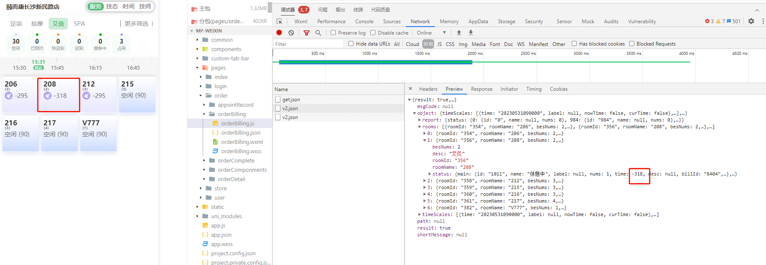Switch to the Response tab
The height and width of the screenshot is (265, 766).
481,89
